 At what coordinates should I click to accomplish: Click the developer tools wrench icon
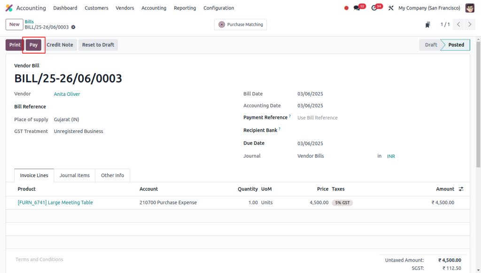tap(390, 8)
